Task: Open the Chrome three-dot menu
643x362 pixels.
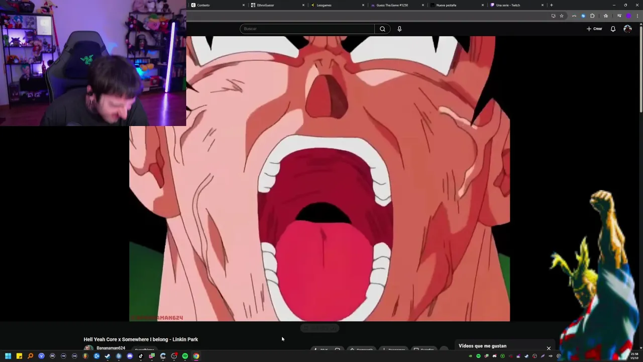Action: 637,16
